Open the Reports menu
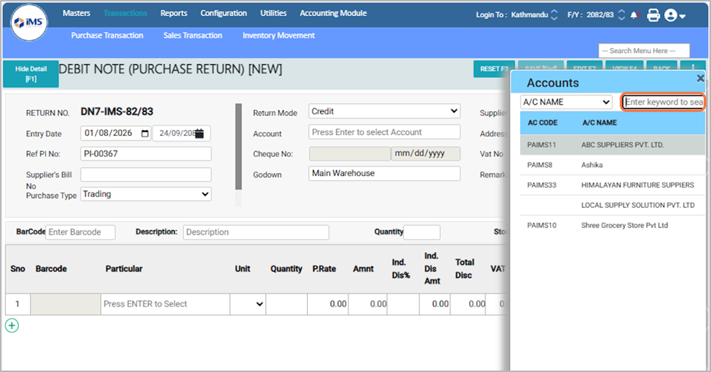 (174, 13)
